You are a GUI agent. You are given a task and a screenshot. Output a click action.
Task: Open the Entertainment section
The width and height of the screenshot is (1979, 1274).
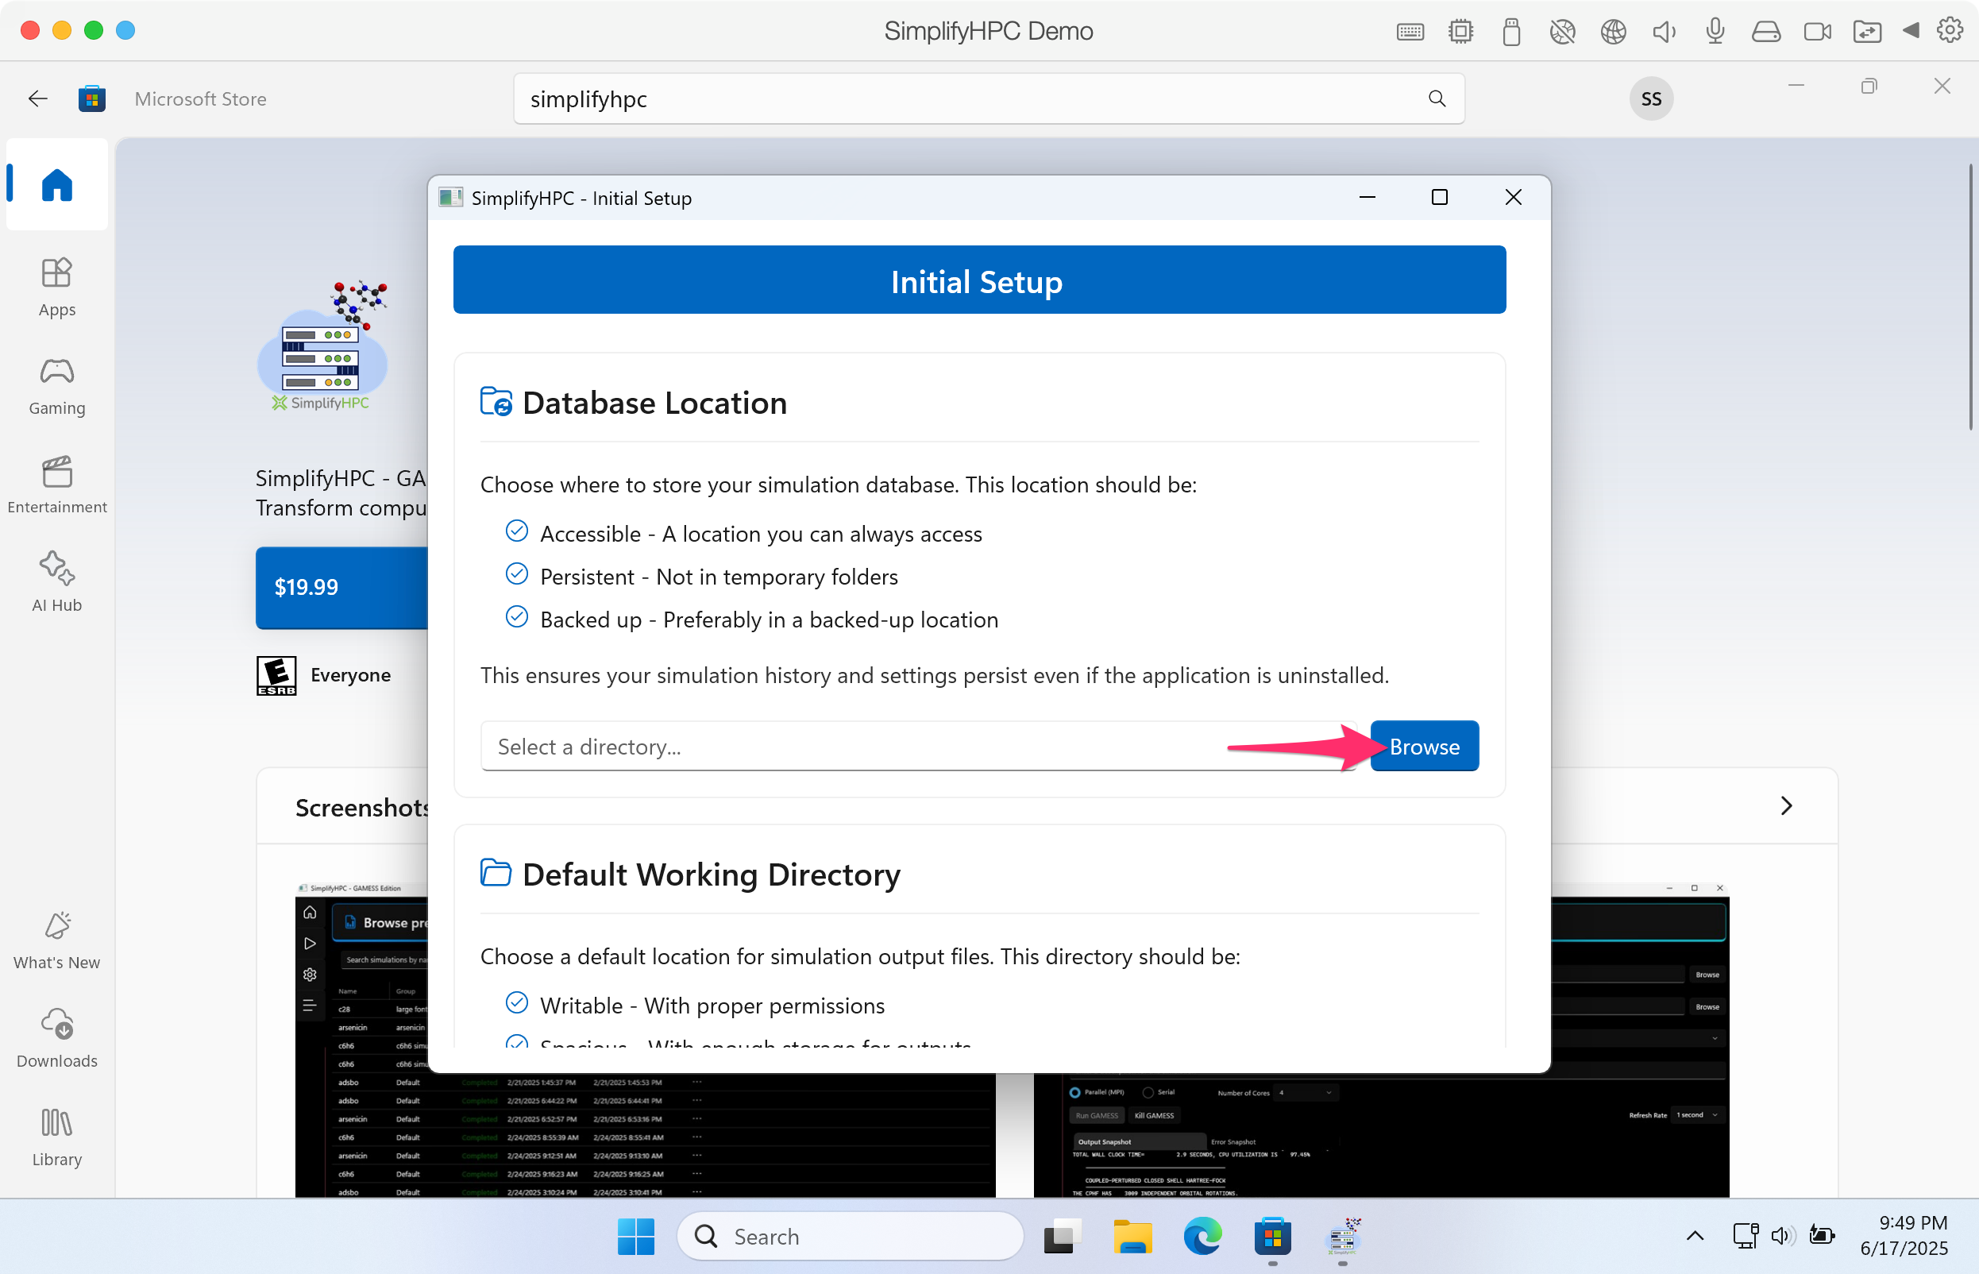(x=56, y=484)
